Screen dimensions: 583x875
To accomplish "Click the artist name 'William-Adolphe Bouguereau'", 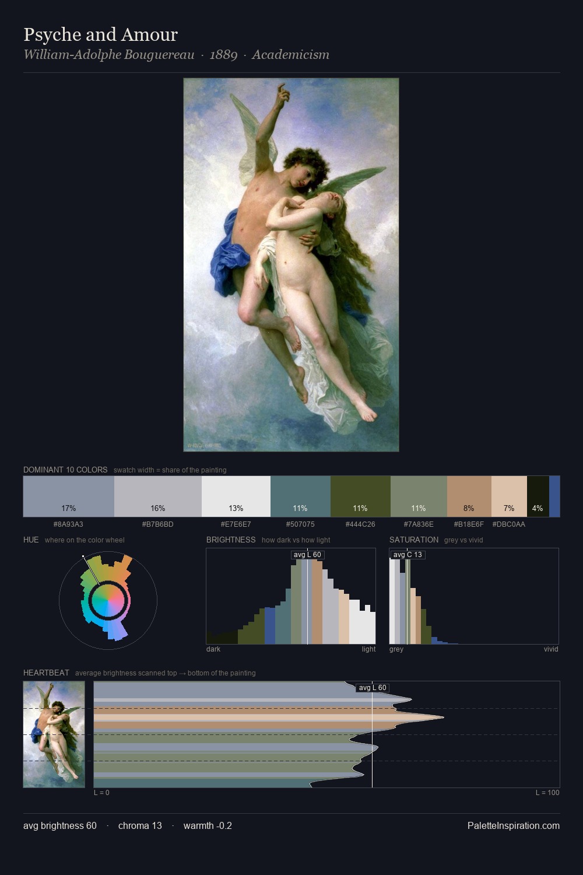I will (109, 55).
